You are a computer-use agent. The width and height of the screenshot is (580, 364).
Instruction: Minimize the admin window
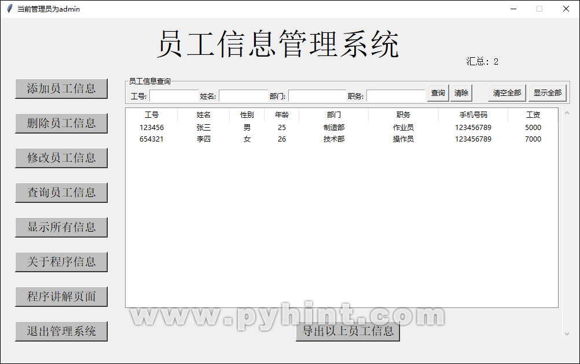(513, 9)
